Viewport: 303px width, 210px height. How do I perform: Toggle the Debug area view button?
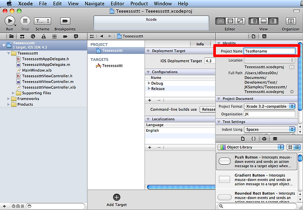[263, 21]
